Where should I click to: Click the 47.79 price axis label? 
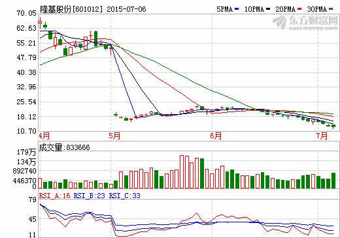26,57
